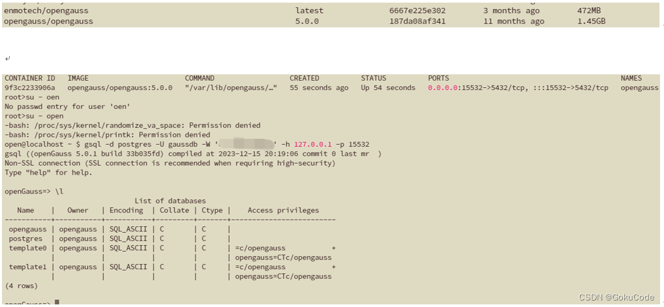Click the 'List of databases' title
The width and height of the screenshot is (664, 307).
pos(170,201)
